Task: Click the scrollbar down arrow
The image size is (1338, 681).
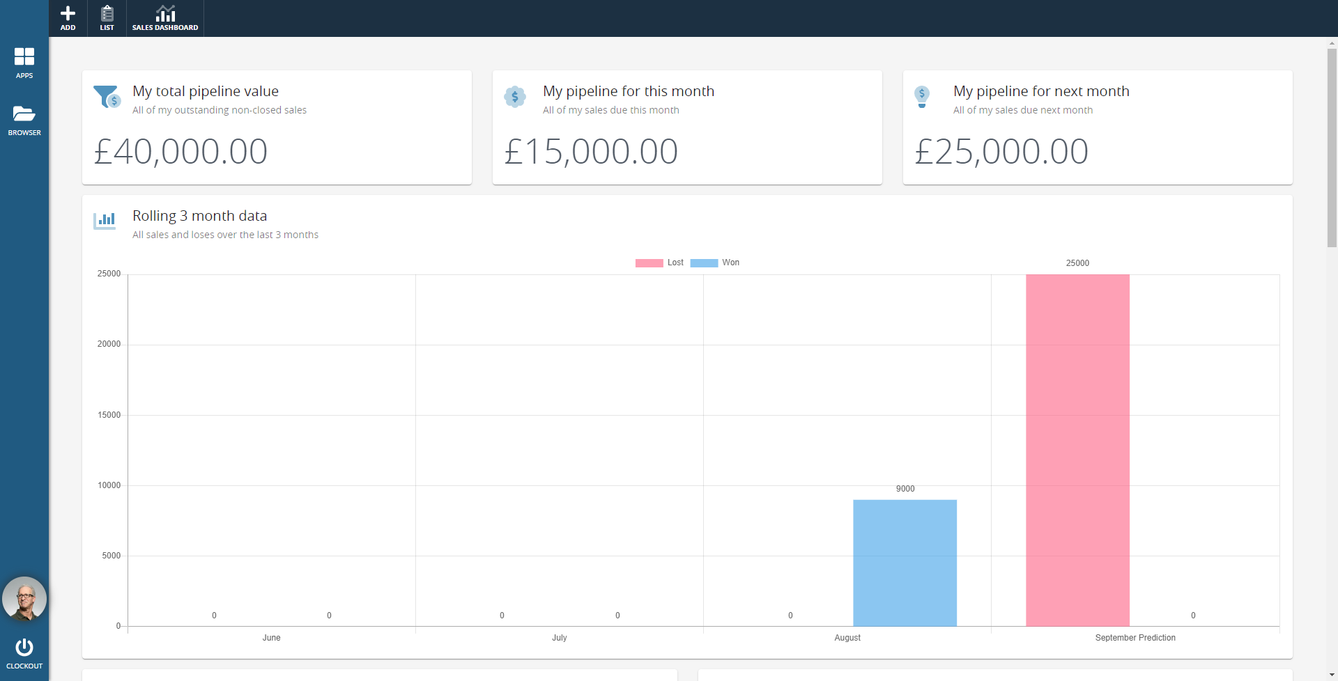Action: click(1332, 675)
